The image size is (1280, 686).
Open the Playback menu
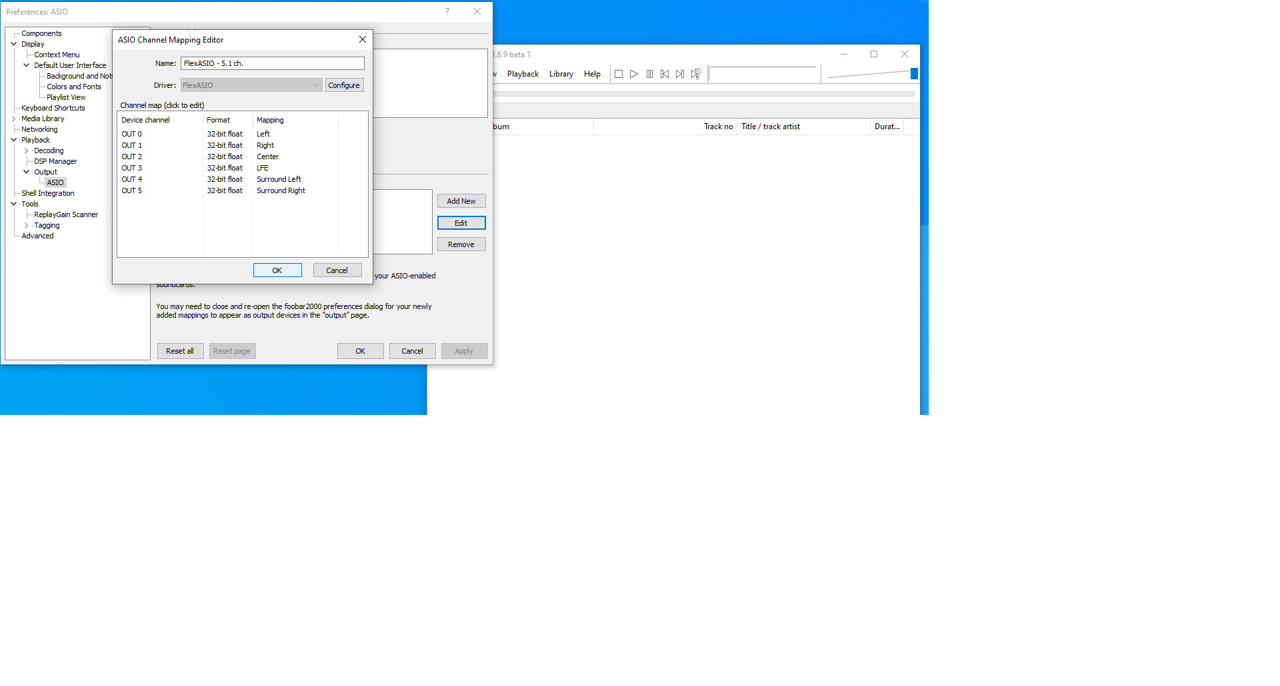point(522,74)
